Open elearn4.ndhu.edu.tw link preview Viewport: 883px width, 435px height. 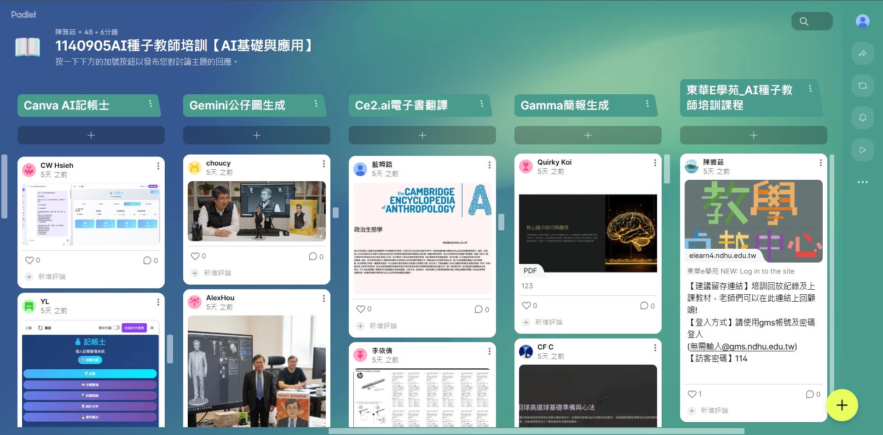754,221
